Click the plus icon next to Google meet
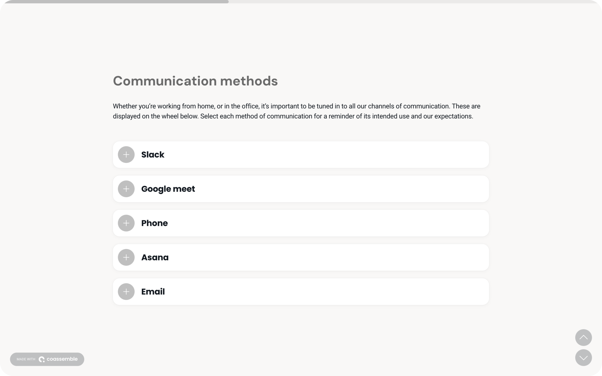This screenshot has width=602, height=376. (126, 189)
